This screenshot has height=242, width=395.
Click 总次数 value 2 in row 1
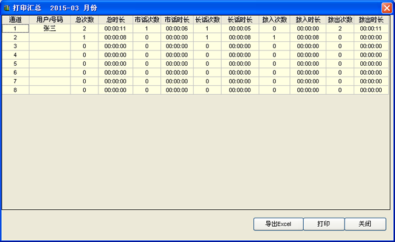84,29
